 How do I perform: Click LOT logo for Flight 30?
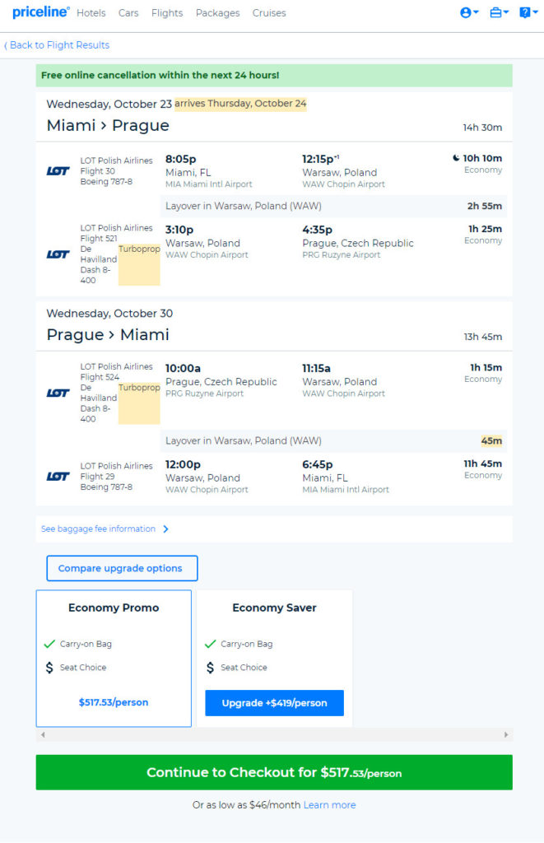(x=58, y=171)
